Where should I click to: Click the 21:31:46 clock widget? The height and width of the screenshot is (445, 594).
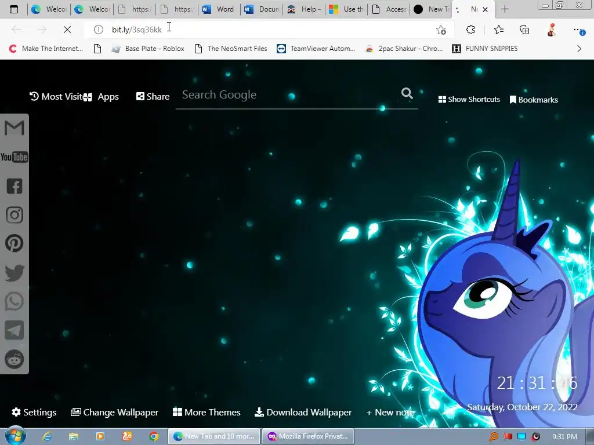tap(537, 383)
